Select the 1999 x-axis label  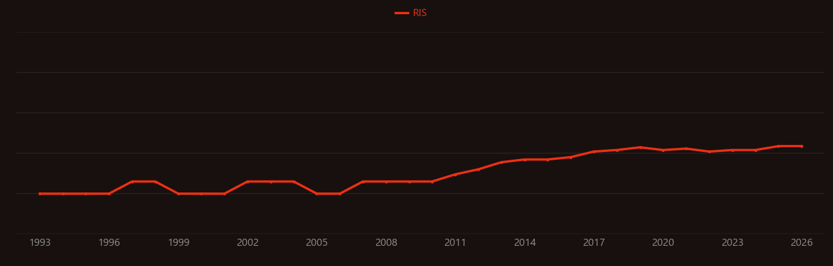click(x=178, y=243)
